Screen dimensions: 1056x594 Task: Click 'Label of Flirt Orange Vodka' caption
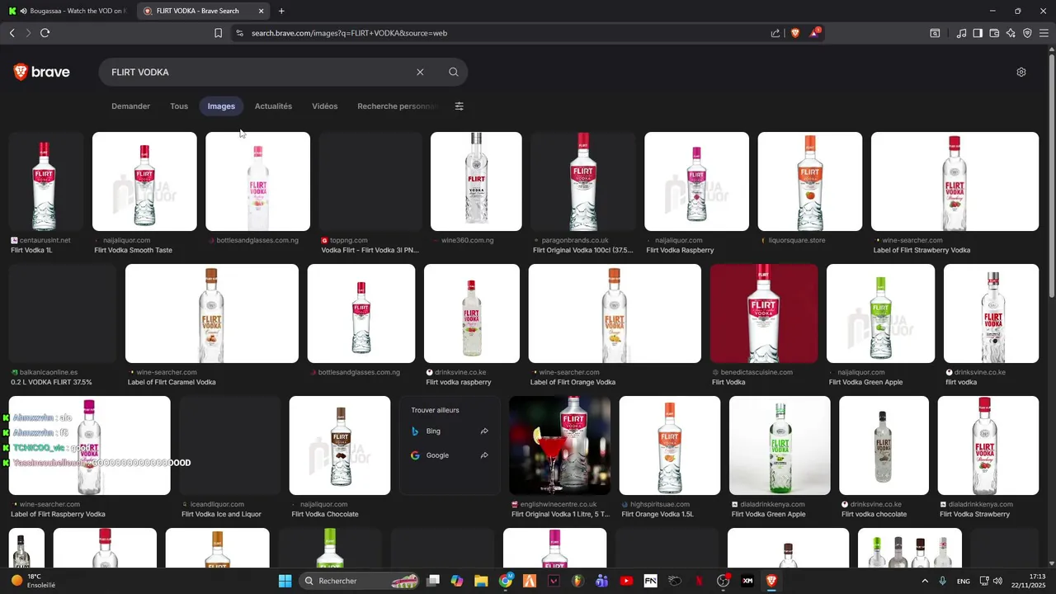click(x=573, y=383)
